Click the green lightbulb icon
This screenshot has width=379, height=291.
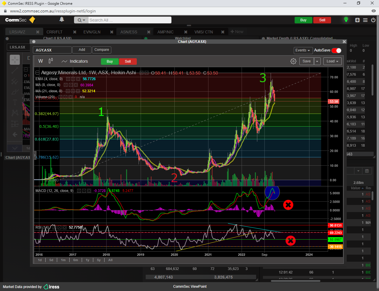tap(346, 20)
